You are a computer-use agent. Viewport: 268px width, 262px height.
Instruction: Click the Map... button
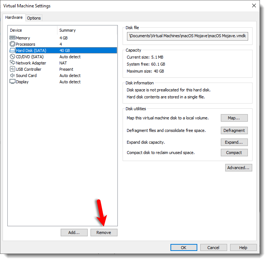click(234, 118)
